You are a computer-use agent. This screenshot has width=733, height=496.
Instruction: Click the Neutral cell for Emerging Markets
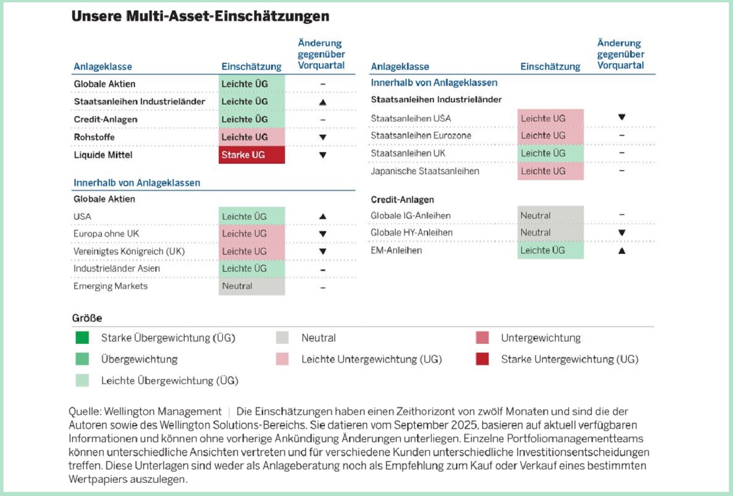click(252, 286)
